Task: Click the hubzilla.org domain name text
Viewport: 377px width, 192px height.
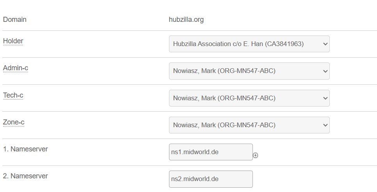Action: click(186, 20)
